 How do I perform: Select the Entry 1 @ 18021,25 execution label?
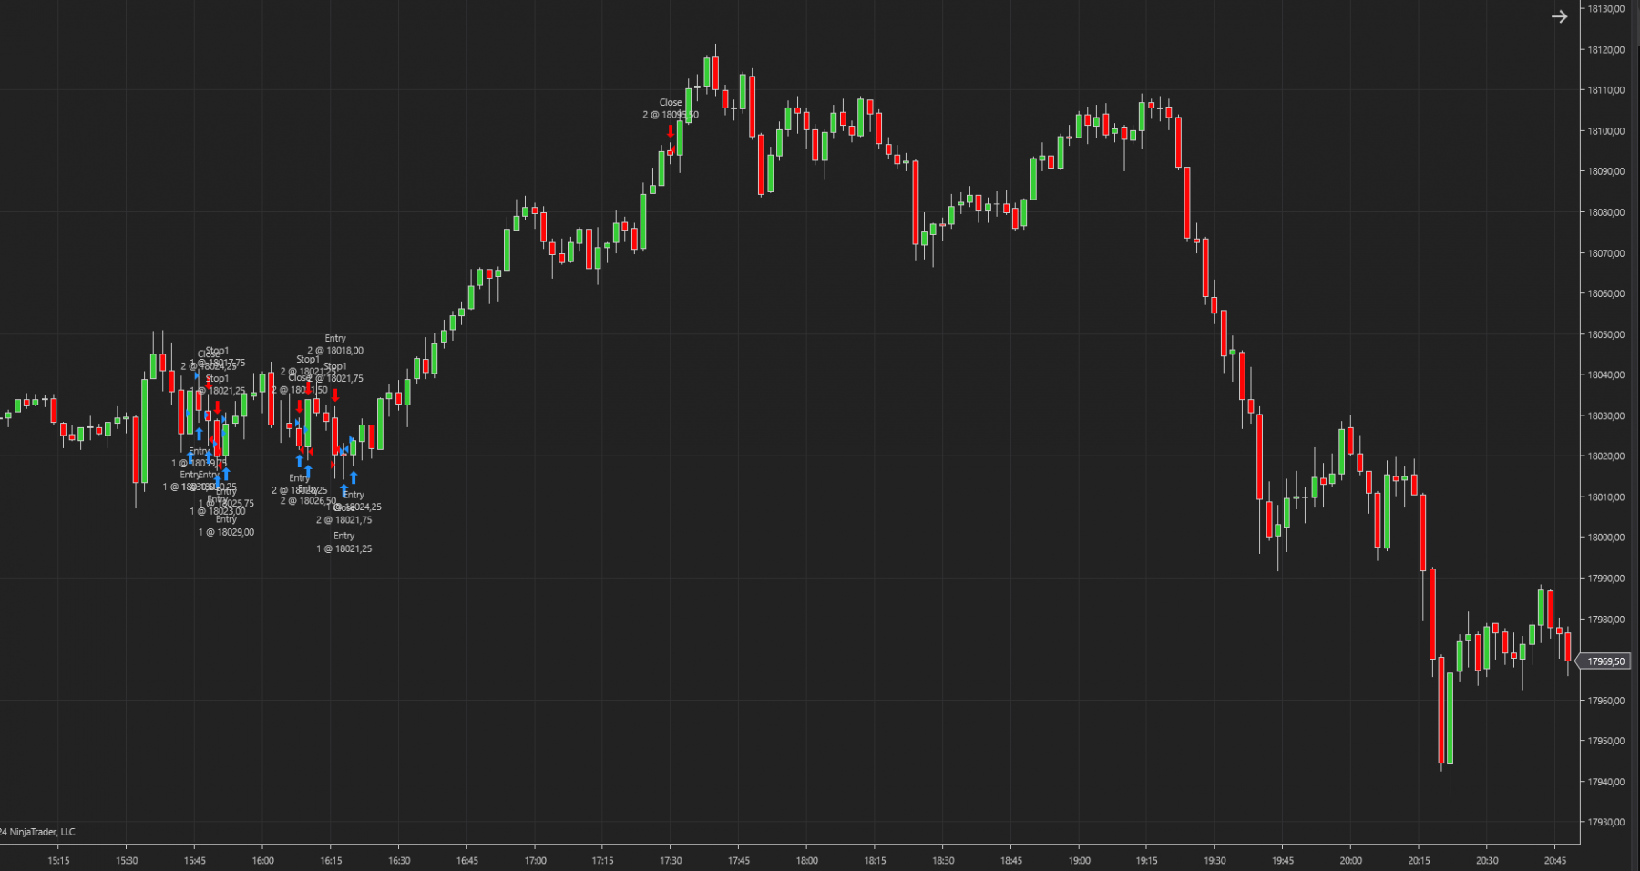343,542
